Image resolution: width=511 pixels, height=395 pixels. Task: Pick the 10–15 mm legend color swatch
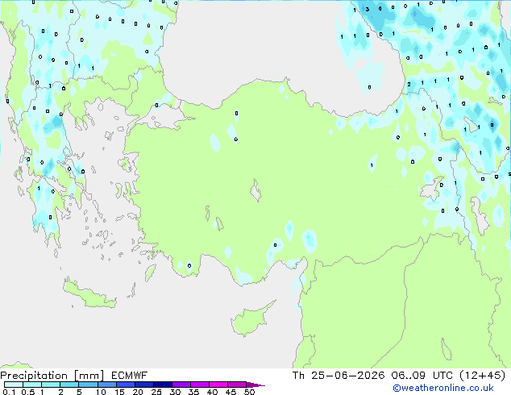[x=106, y=385]
